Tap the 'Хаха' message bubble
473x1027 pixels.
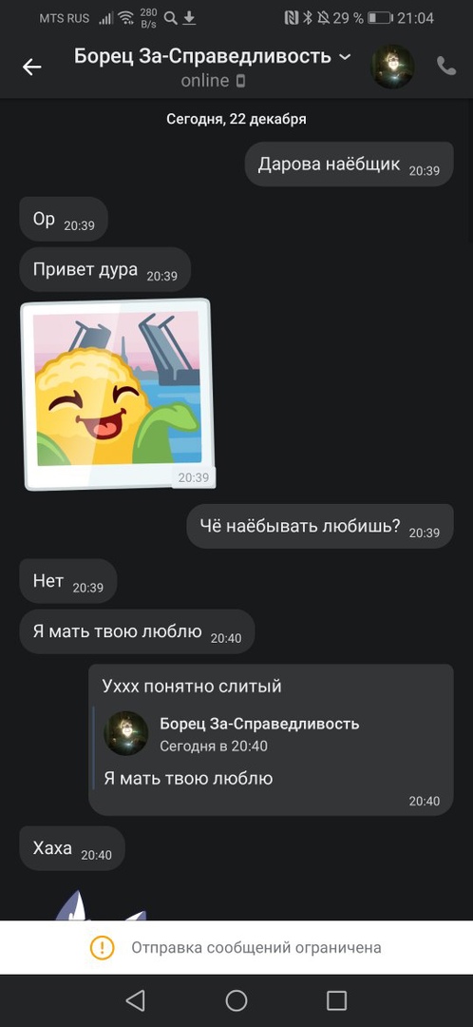(72, 848)
